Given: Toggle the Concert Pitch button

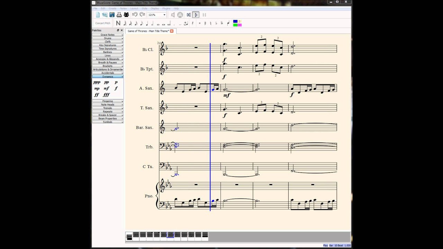Looking at the screenshot, I should click(x=103, y=23).
